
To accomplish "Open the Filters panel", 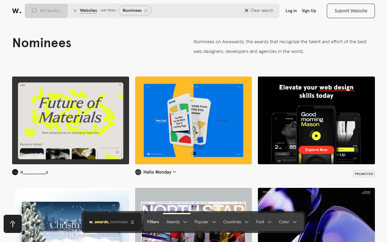I will 153,222.
